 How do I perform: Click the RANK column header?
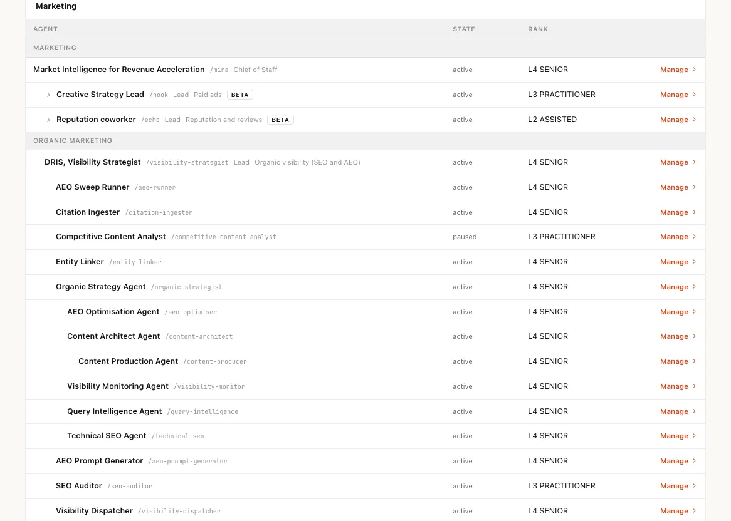pos(538,29)
